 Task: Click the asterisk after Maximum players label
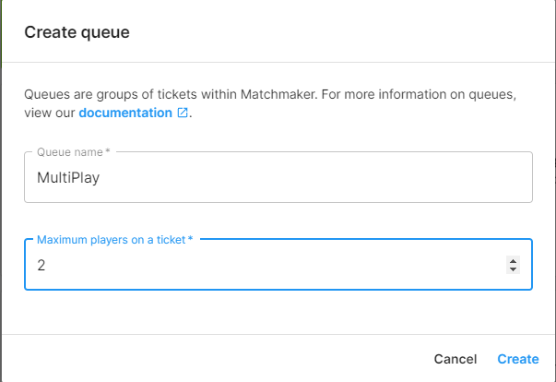click(191, 238)
